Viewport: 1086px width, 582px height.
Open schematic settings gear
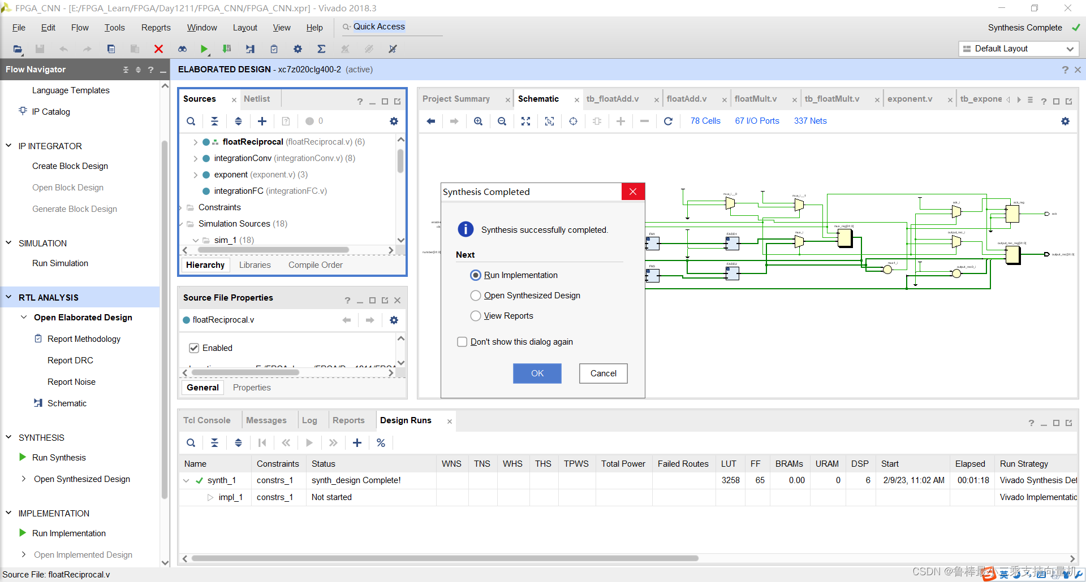tap(1065, 121)
